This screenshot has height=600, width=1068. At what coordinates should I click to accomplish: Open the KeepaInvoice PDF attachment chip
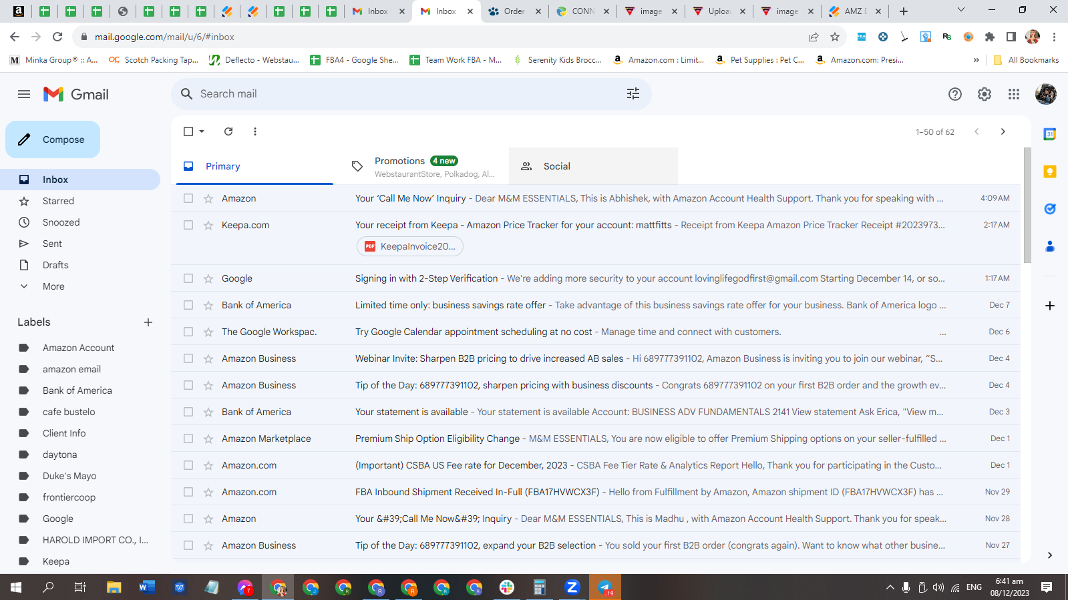tap(410, 246)
